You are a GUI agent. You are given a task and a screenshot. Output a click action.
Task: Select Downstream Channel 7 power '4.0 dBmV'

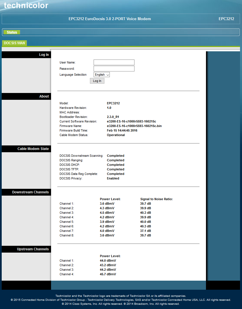click(107, 231)
